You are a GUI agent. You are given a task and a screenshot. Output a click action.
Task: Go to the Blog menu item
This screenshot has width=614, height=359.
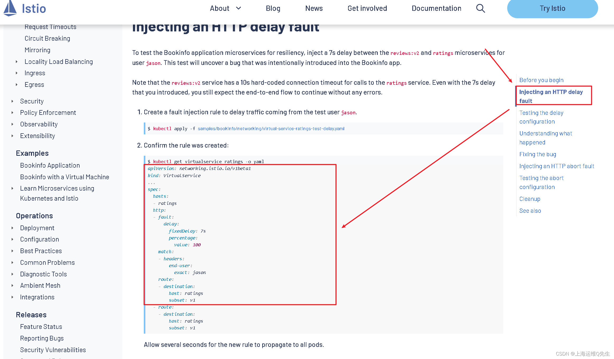point(273,8)
